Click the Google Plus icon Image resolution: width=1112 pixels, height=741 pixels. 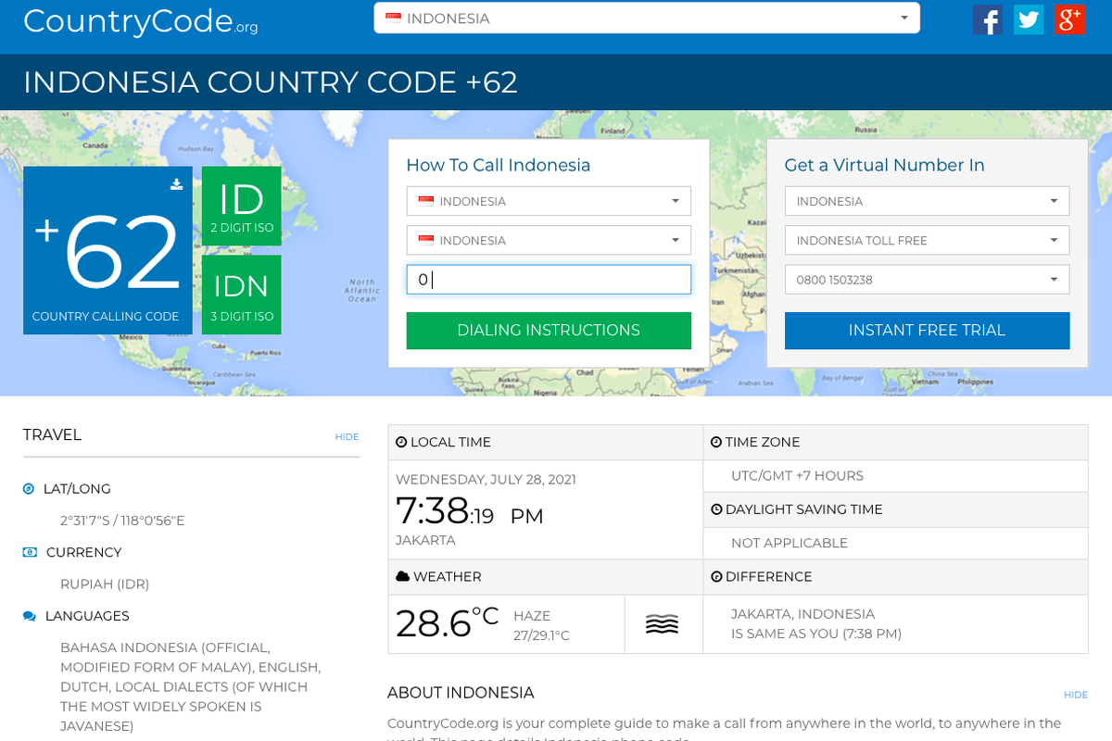point(1069,19)
